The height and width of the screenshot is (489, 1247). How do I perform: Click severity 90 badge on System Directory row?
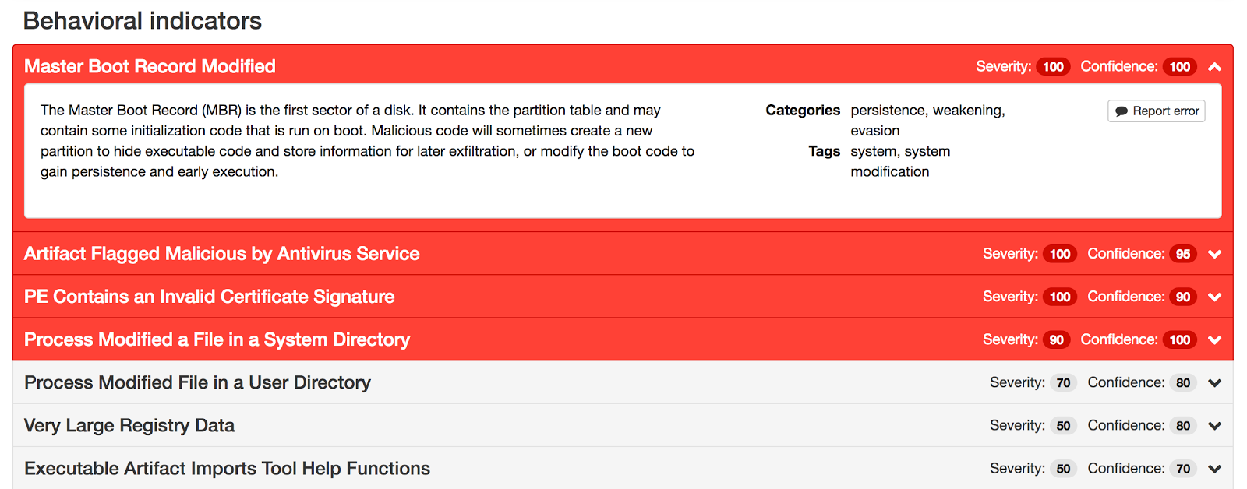point(1056,339)
